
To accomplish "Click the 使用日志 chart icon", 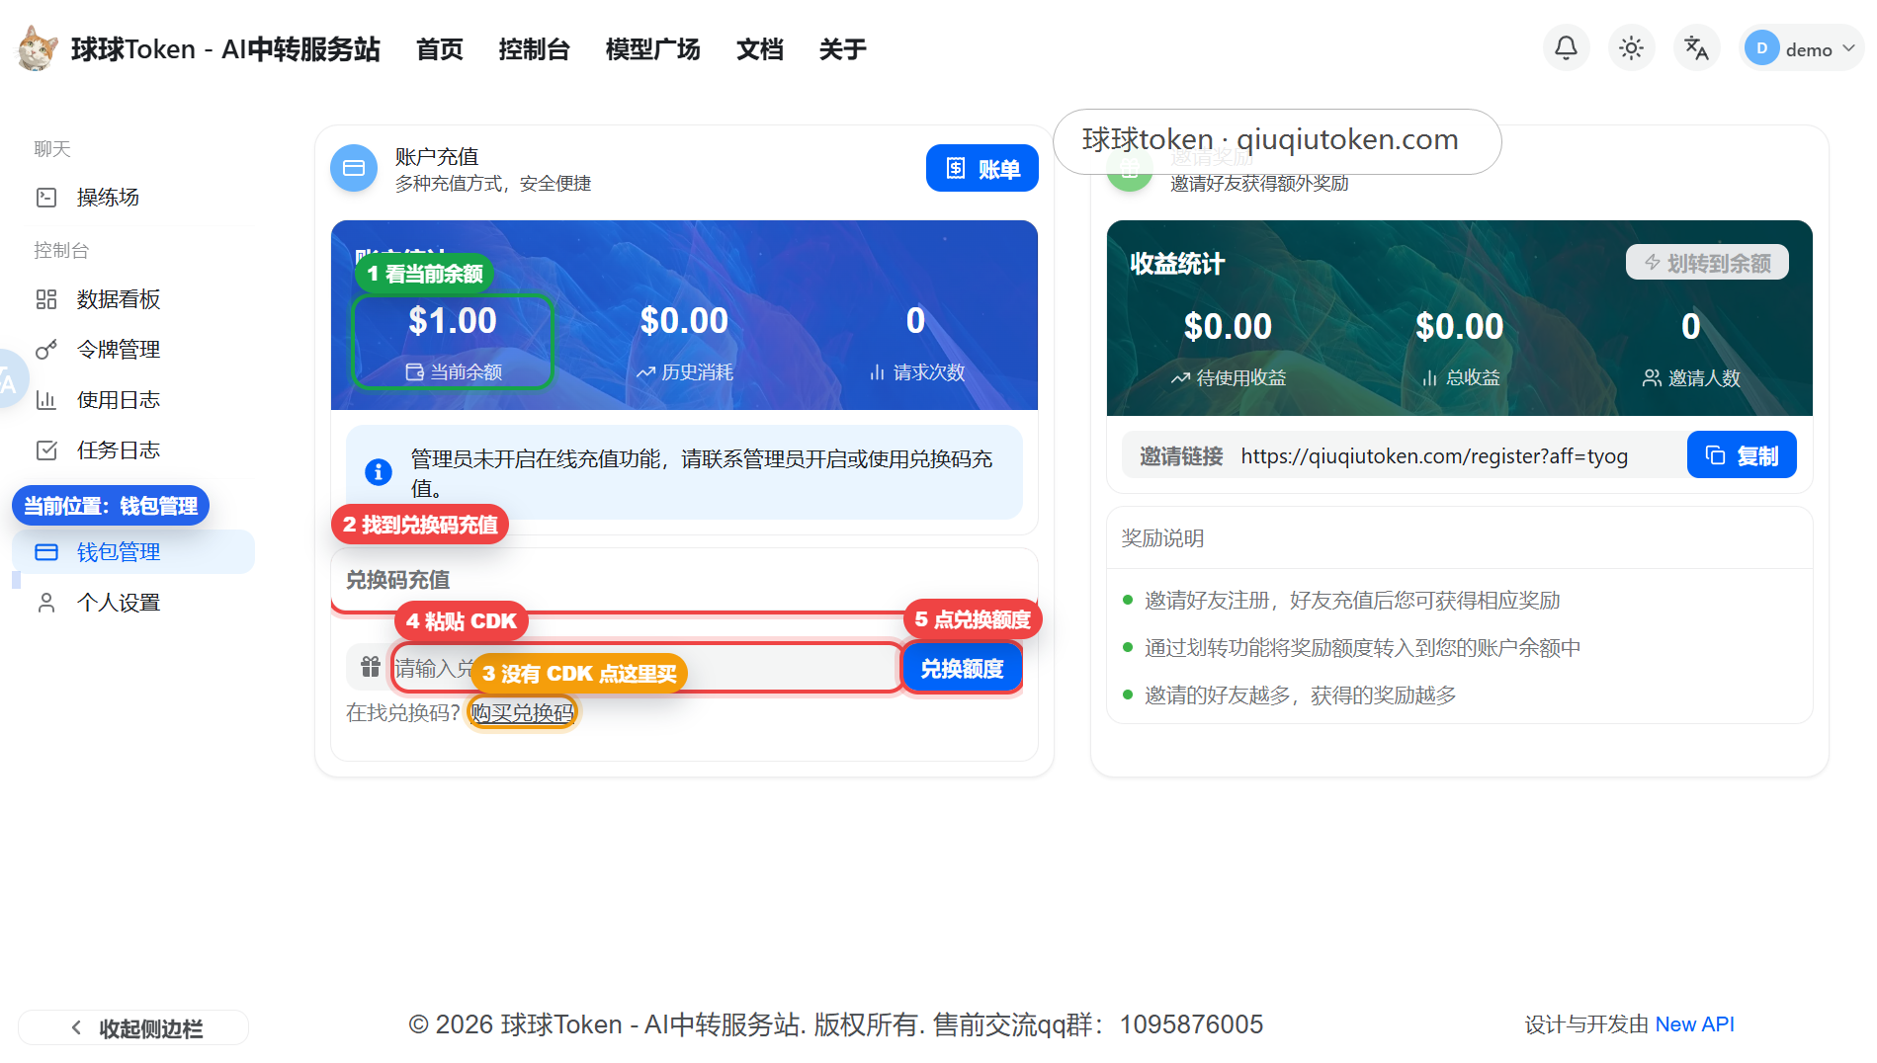I will (46, 400).
